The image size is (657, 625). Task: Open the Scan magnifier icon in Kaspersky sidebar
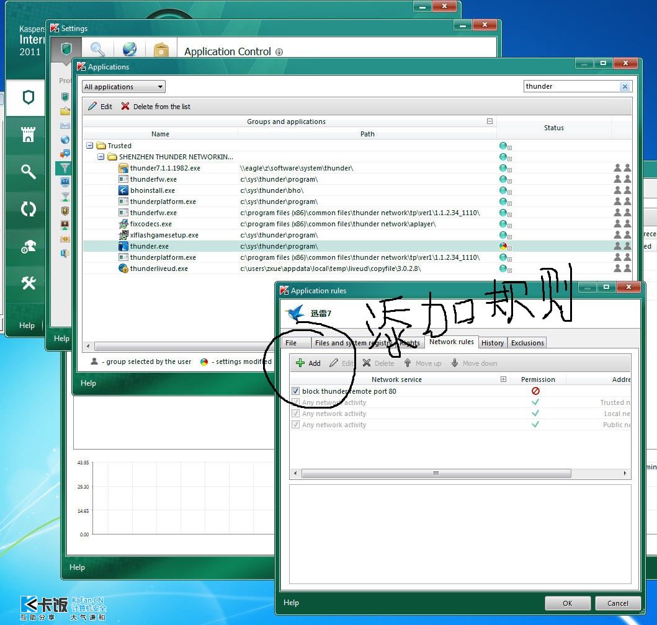pyautogui.click(x=28, y=171)
